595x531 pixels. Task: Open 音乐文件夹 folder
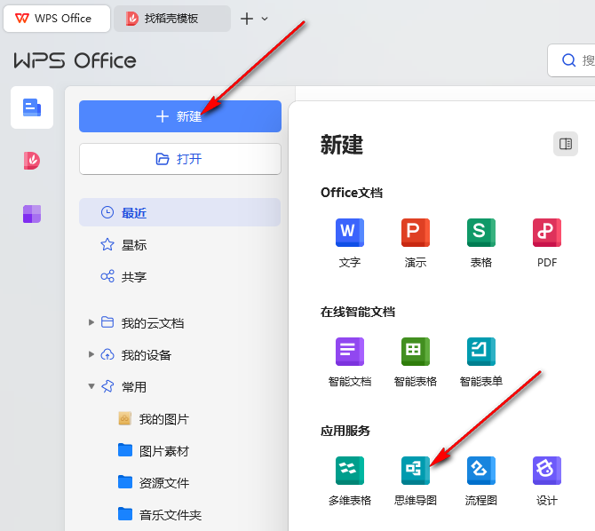click(170, 515)
